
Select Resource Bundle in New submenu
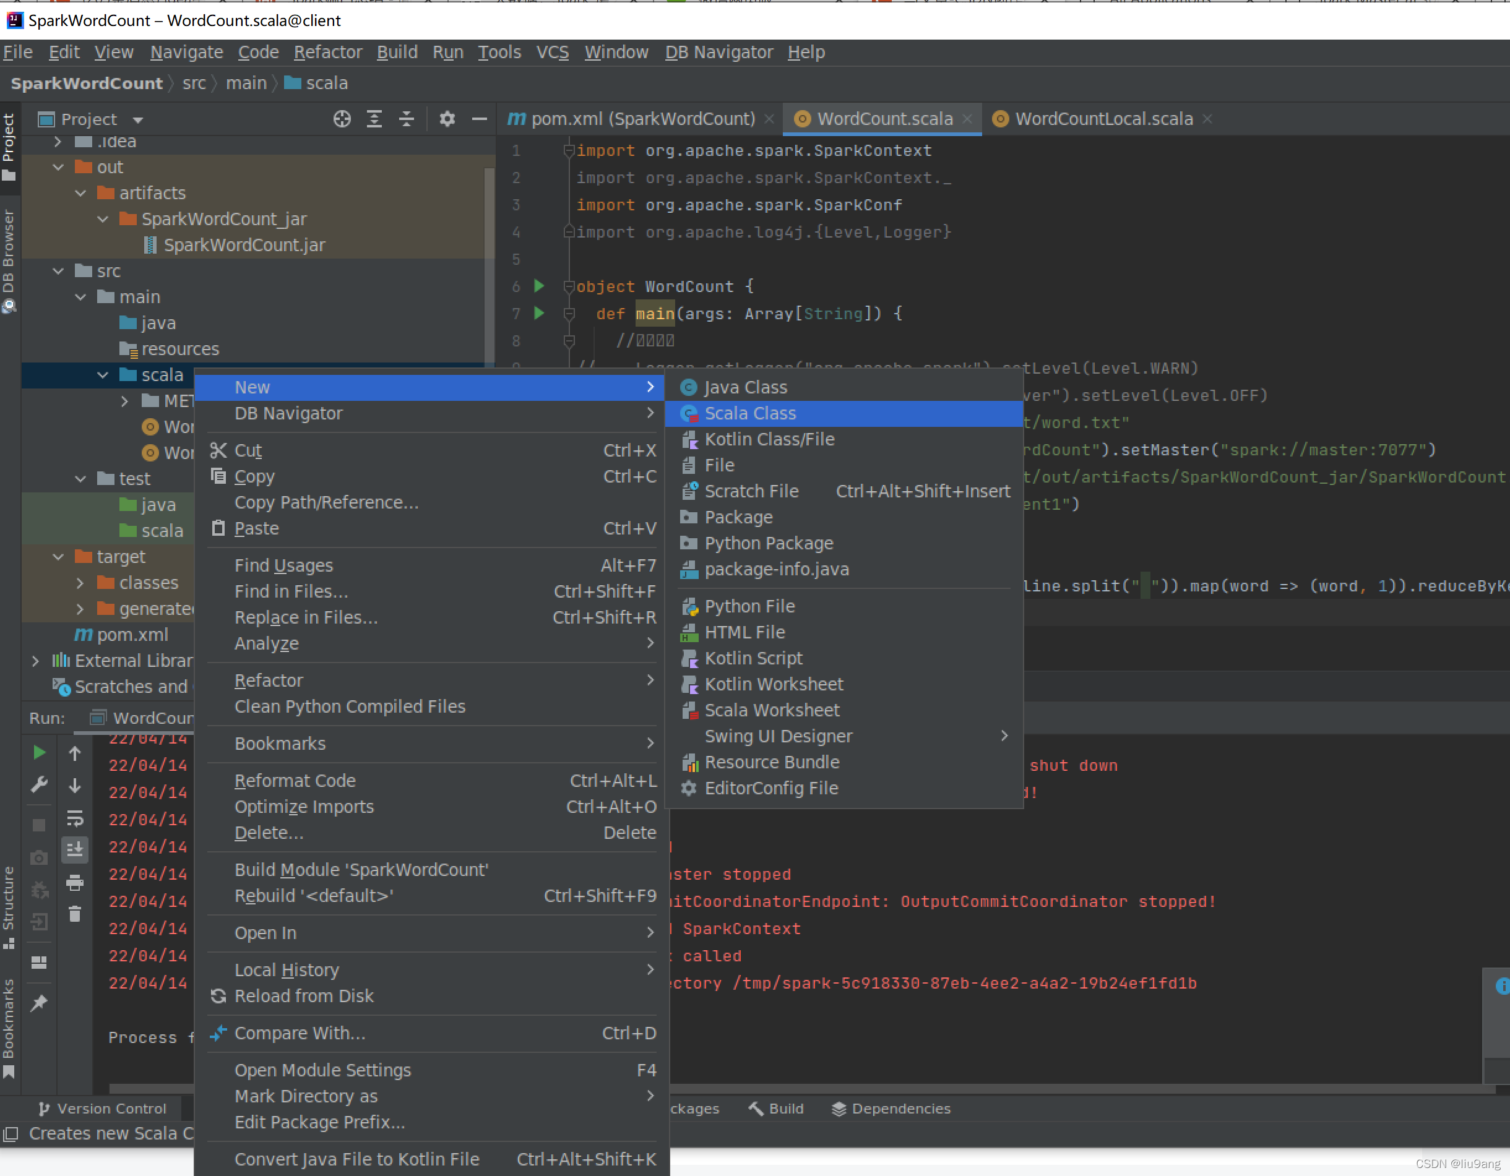coord(843,762)
